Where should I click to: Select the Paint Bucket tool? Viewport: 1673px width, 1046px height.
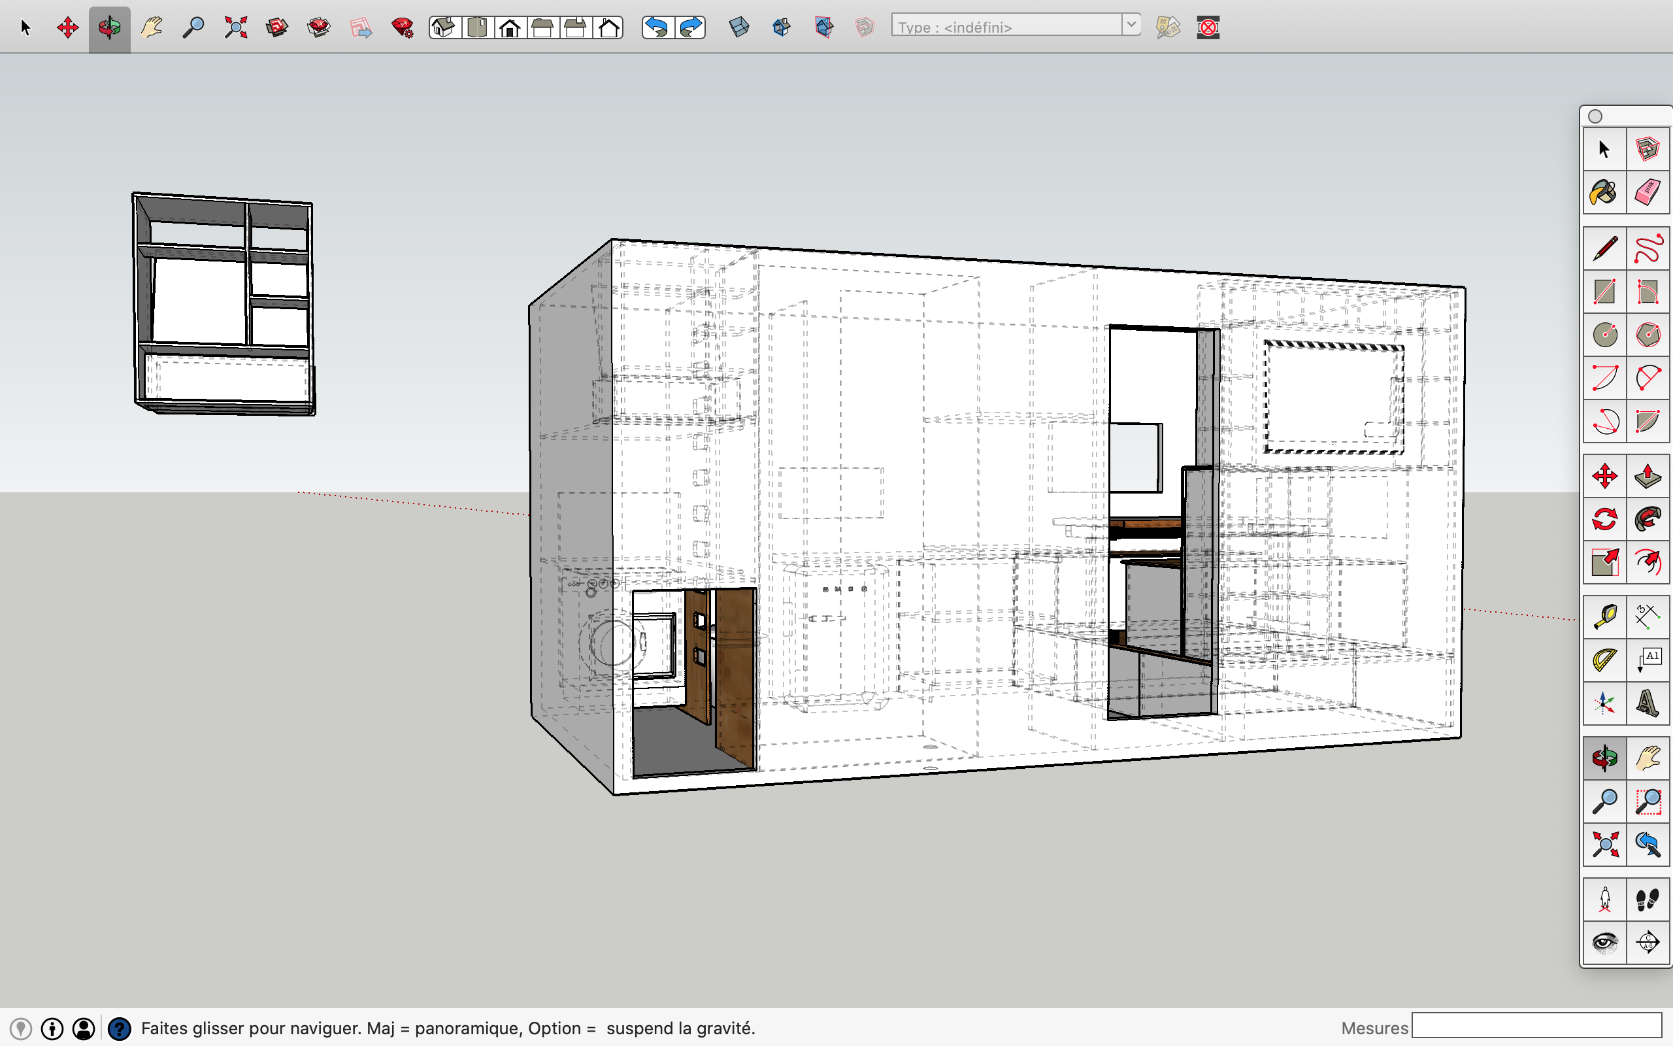1604,192
